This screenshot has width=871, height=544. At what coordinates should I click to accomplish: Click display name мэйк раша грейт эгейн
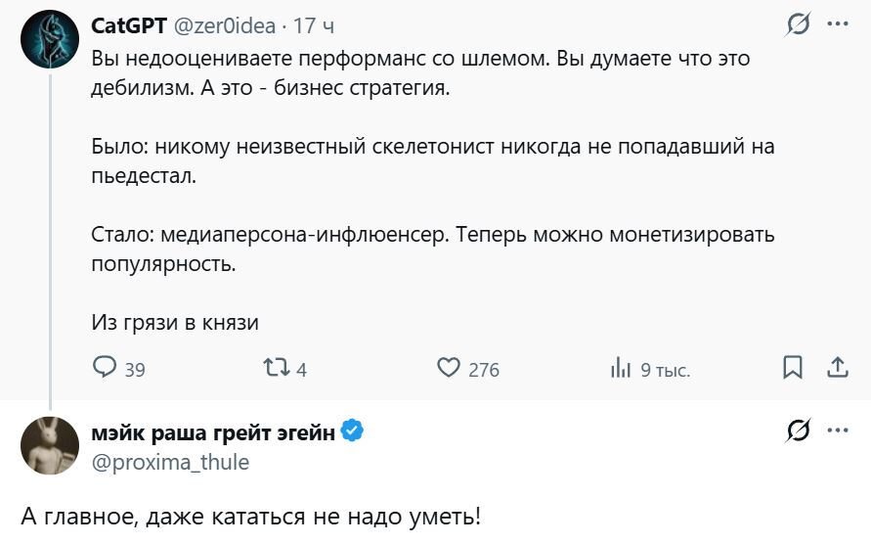[x=213, y=431]
